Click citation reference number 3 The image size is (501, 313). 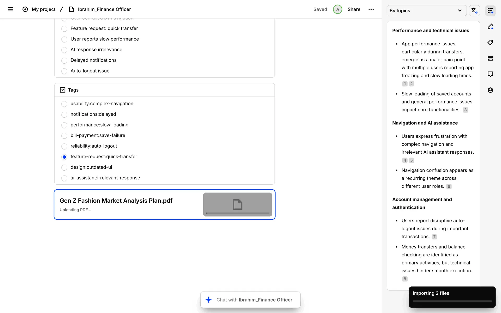tap(465, 110)
